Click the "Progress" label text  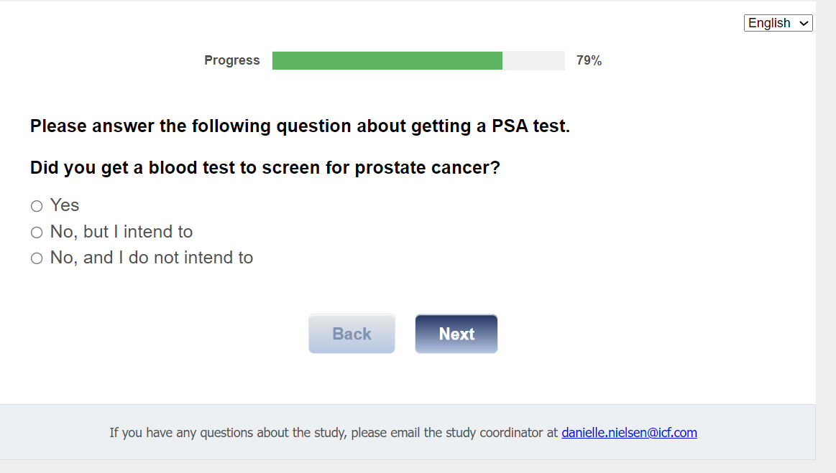(231, 60)
